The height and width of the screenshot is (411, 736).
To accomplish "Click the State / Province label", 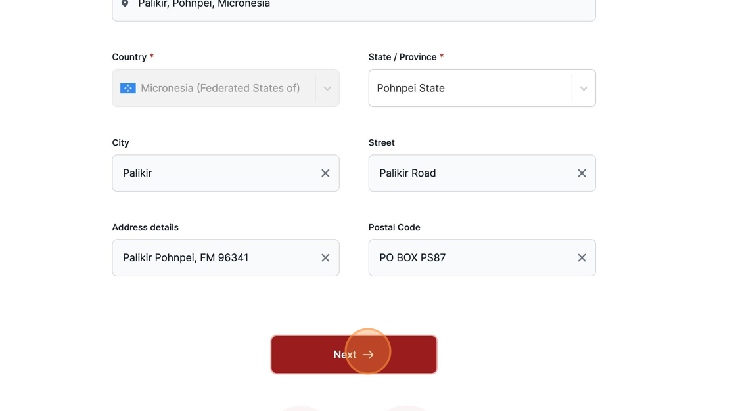I will tap(402, 57).
